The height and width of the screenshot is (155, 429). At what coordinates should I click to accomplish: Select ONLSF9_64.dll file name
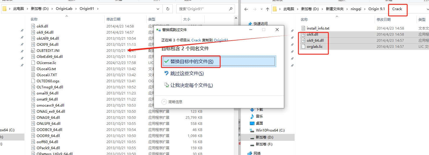48,123
